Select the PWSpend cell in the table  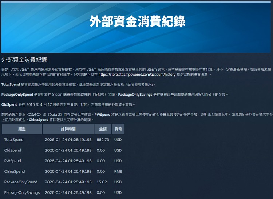[12, 161]
